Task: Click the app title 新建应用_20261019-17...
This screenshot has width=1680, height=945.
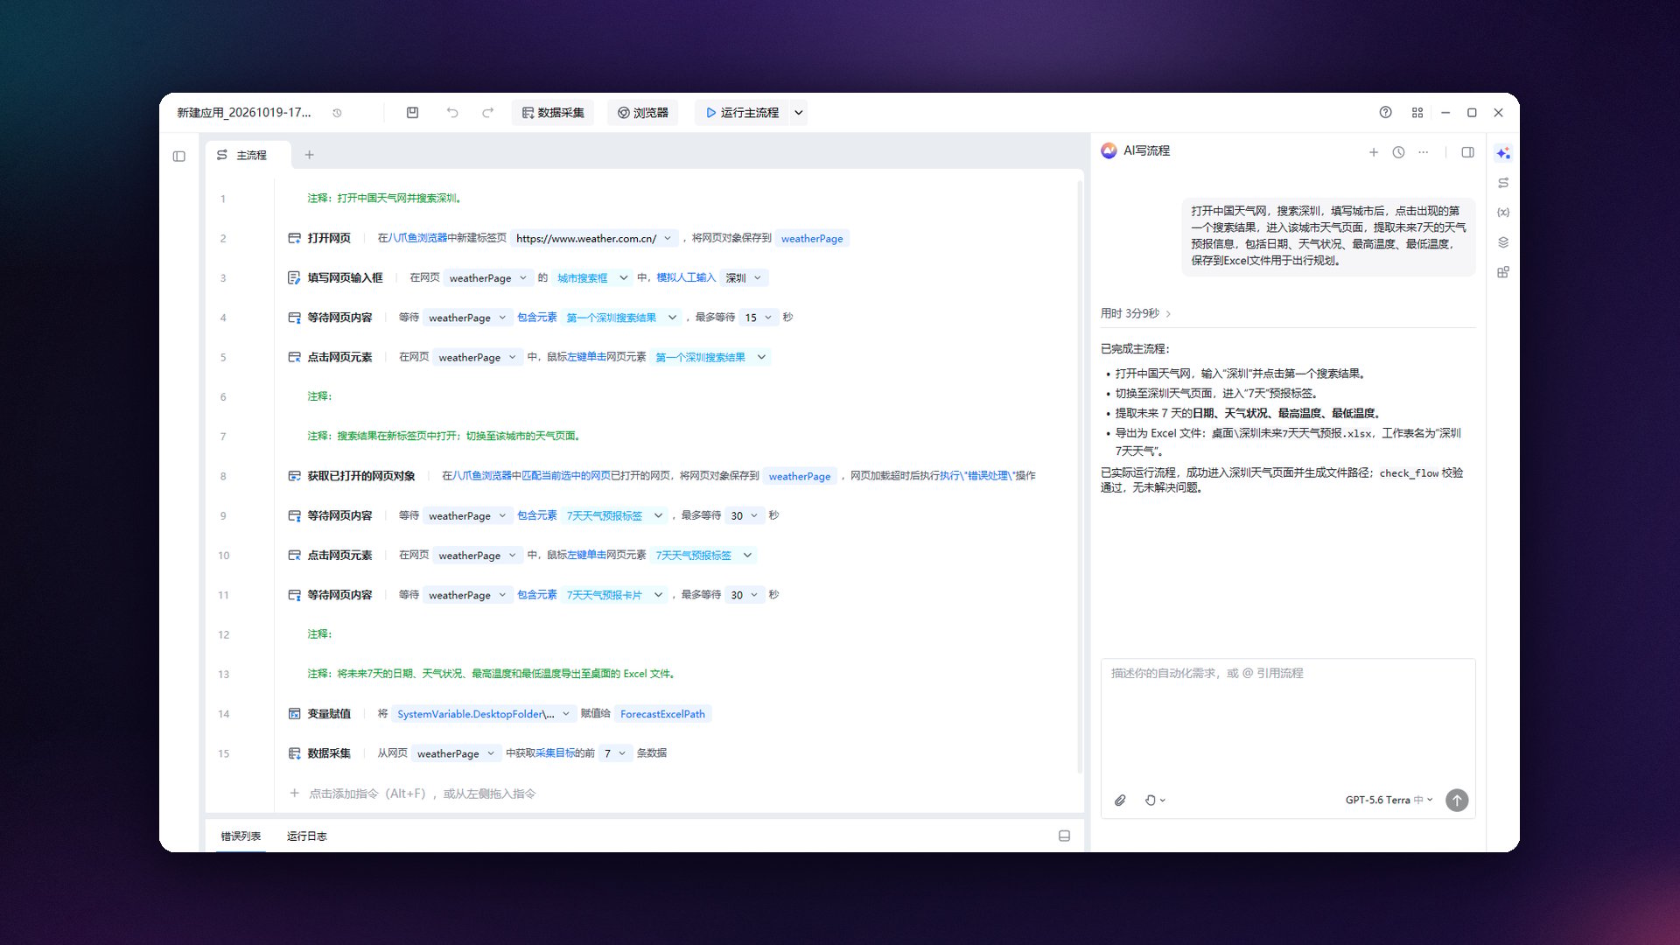Action: (x=244, y=113)
